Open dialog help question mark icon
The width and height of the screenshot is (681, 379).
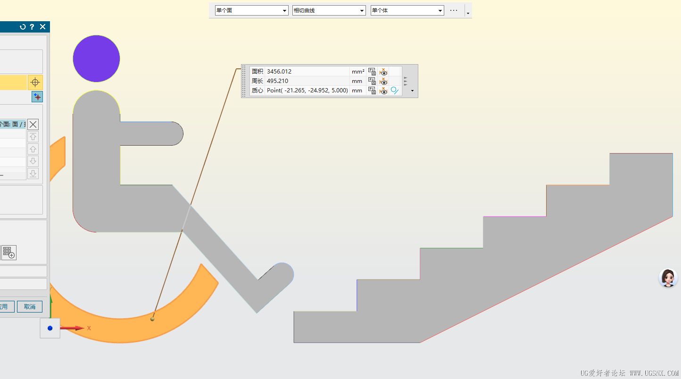[x=32, y=27]
